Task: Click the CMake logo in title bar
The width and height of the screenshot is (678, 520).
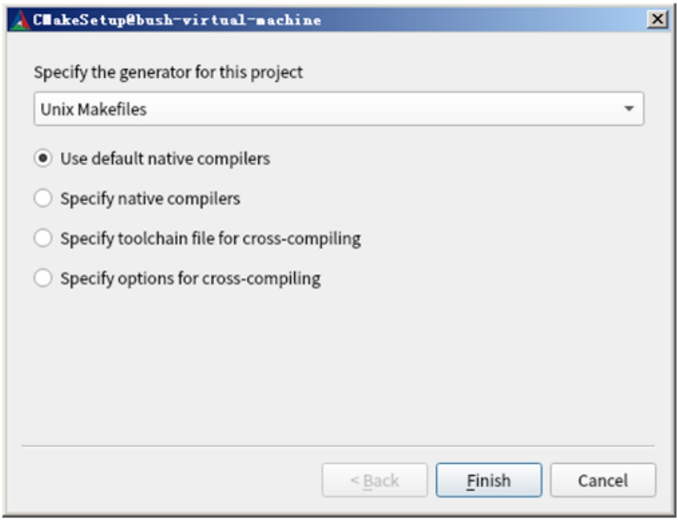Action: click(18, 20)
